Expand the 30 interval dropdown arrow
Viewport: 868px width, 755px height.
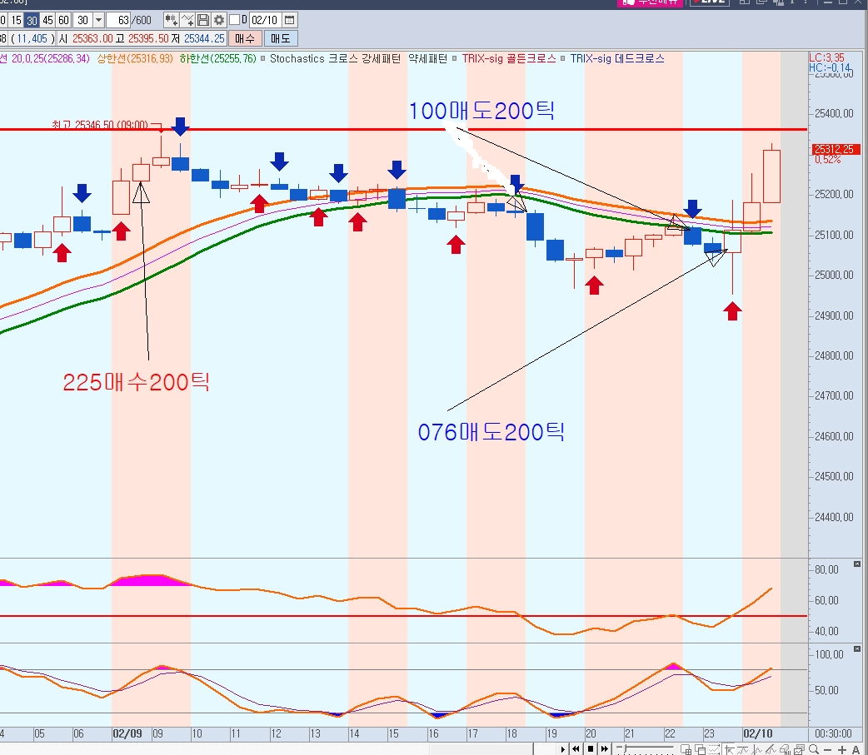[x=99, y=19]
